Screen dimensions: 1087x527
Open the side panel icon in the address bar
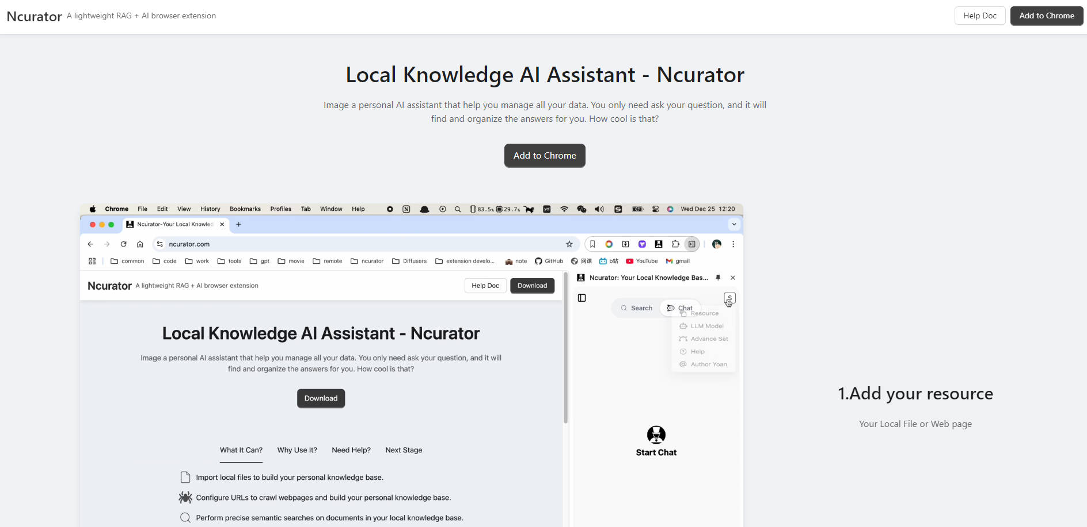point(691,244)
